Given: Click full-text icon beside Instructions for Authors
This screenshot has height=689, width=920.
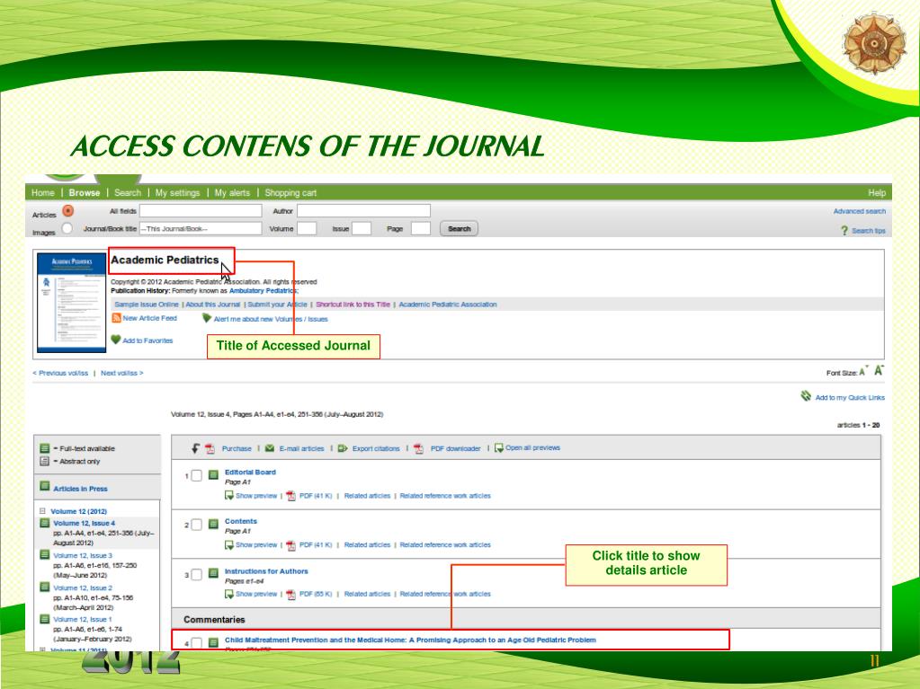Looking at the screenshot, I should tap(213, 574).
